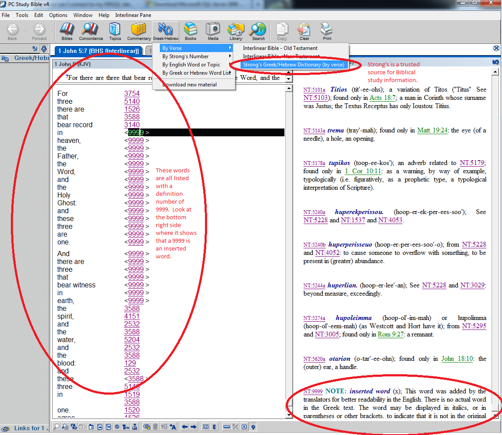The height and width of the screenshot is (435, 502).
Task: Open the Media tool
Action: [213, 31]
